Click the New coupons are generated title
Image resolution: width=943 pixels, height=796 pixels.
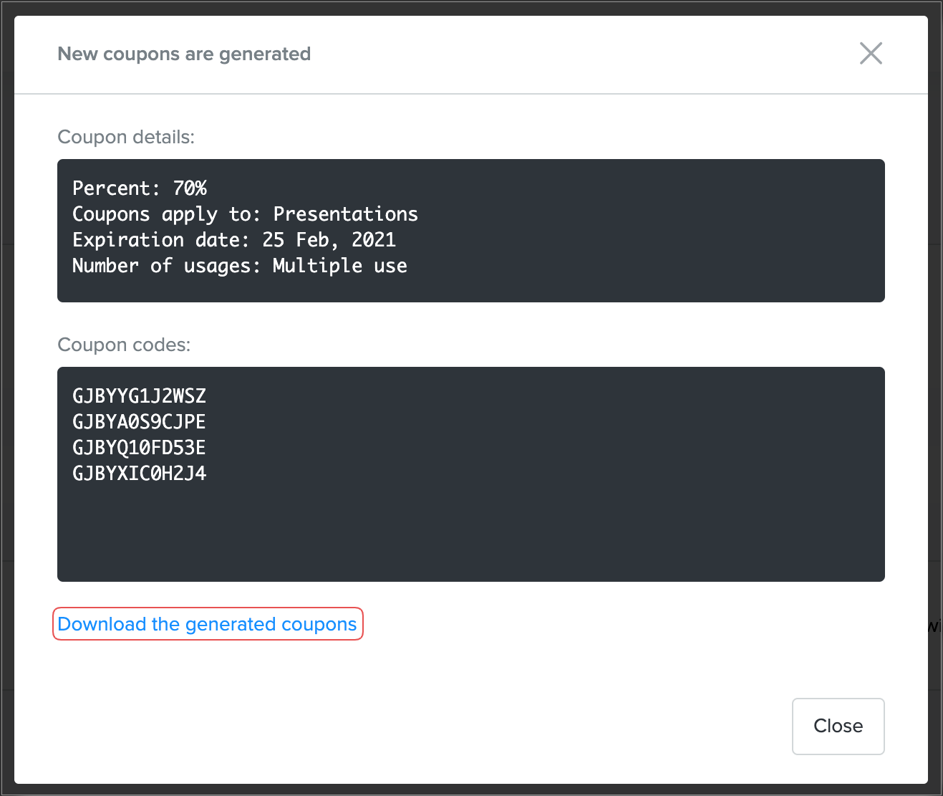point(184,54)
